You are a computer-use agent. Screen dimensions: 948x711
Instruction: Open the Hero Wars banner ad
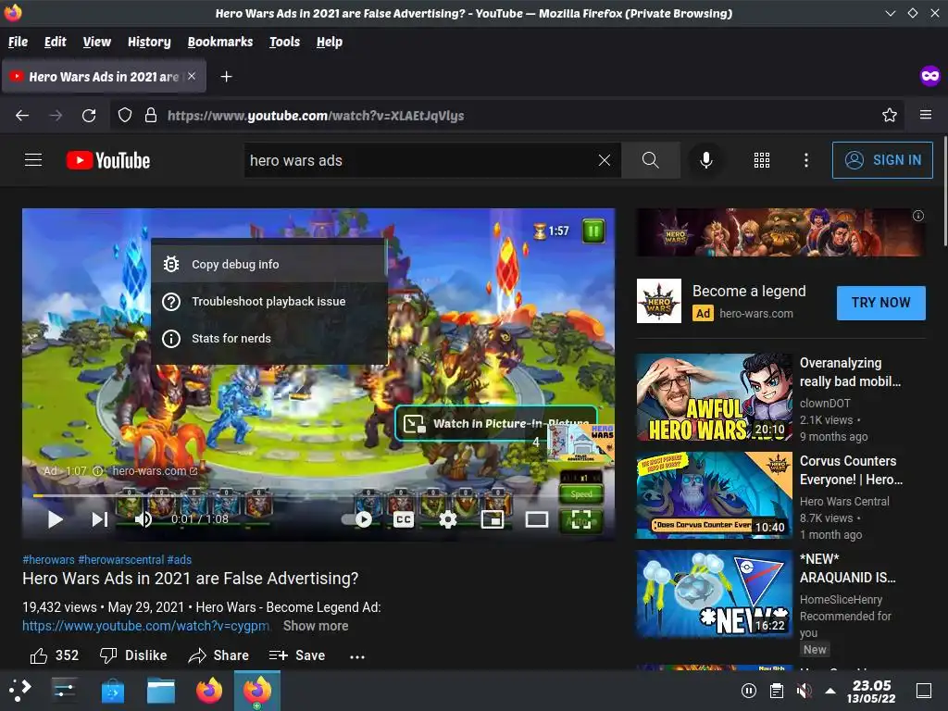pos(780,232)
